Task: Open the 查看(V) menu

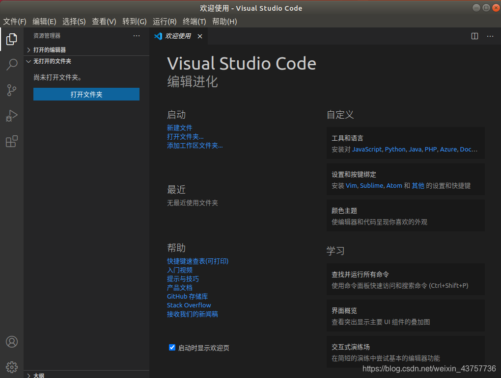Action: (104, 22)
